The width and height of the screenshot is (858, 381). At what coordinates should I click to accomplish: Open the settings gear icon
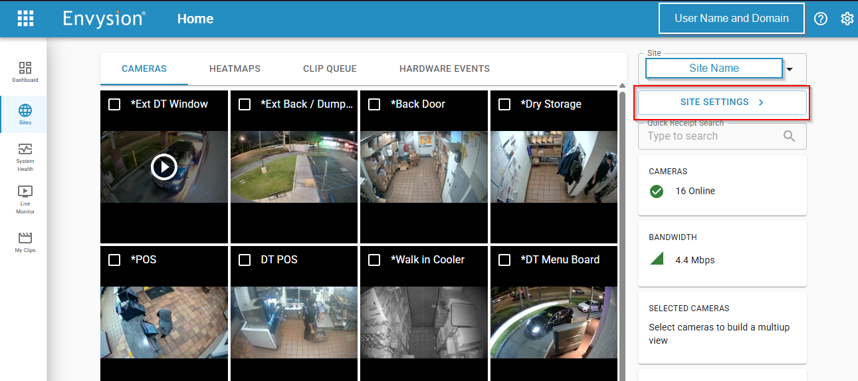847,19
